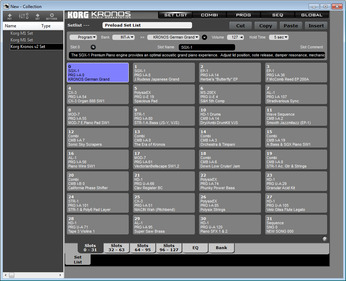Select slot 11 Smooth Jazzmitazz
346x281 pixels.
click(296, 116)
